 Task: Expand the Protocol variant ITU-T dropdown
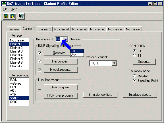coord(115,63)
